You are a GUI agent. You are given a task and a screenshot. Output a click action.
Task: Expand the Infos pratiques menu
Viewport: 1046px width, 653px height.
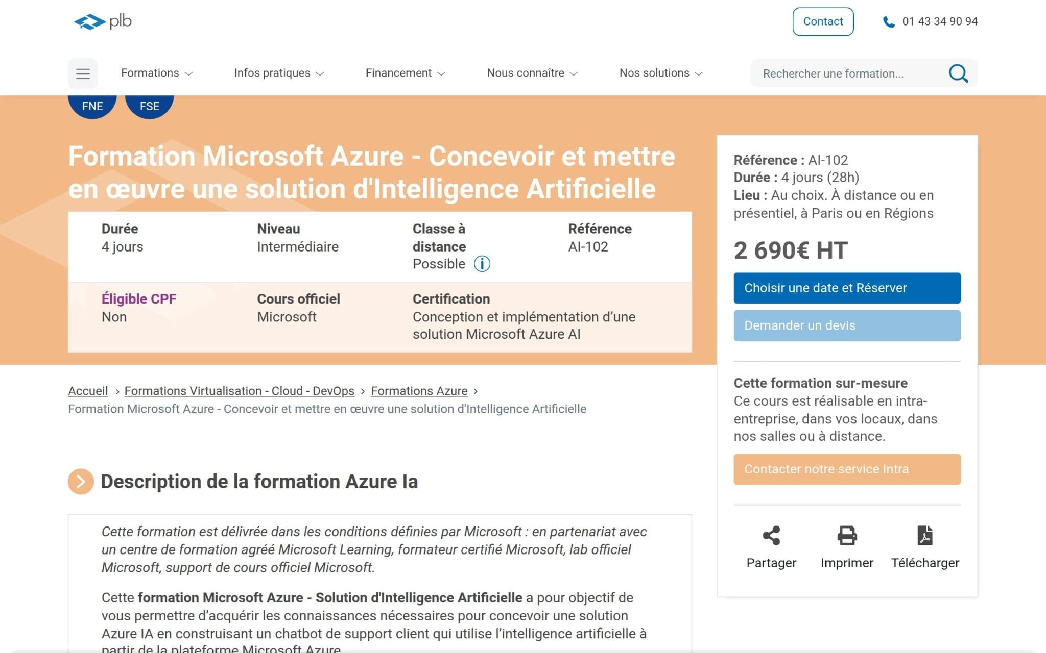coord(279,73)
